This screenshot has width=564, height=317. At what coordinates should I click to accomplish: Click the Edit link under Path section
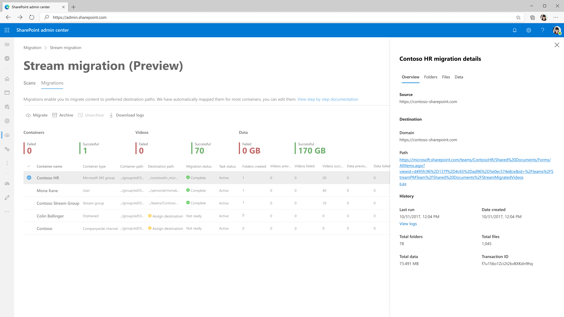coord(403,184)
